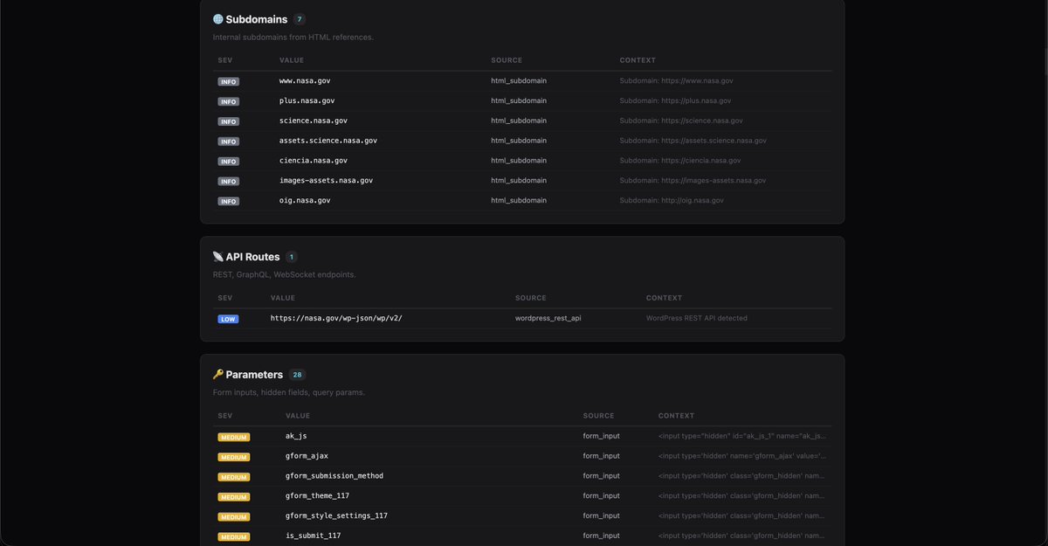
Task: Click html_subdomain source in science.nasa.gov row
Action: tap(519, 121)
